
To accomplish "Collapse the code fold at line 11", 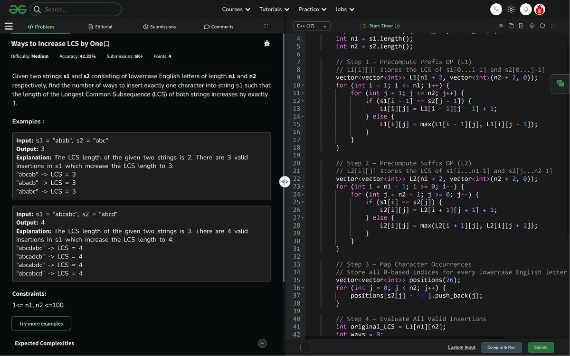I will (x=303, y=93).
